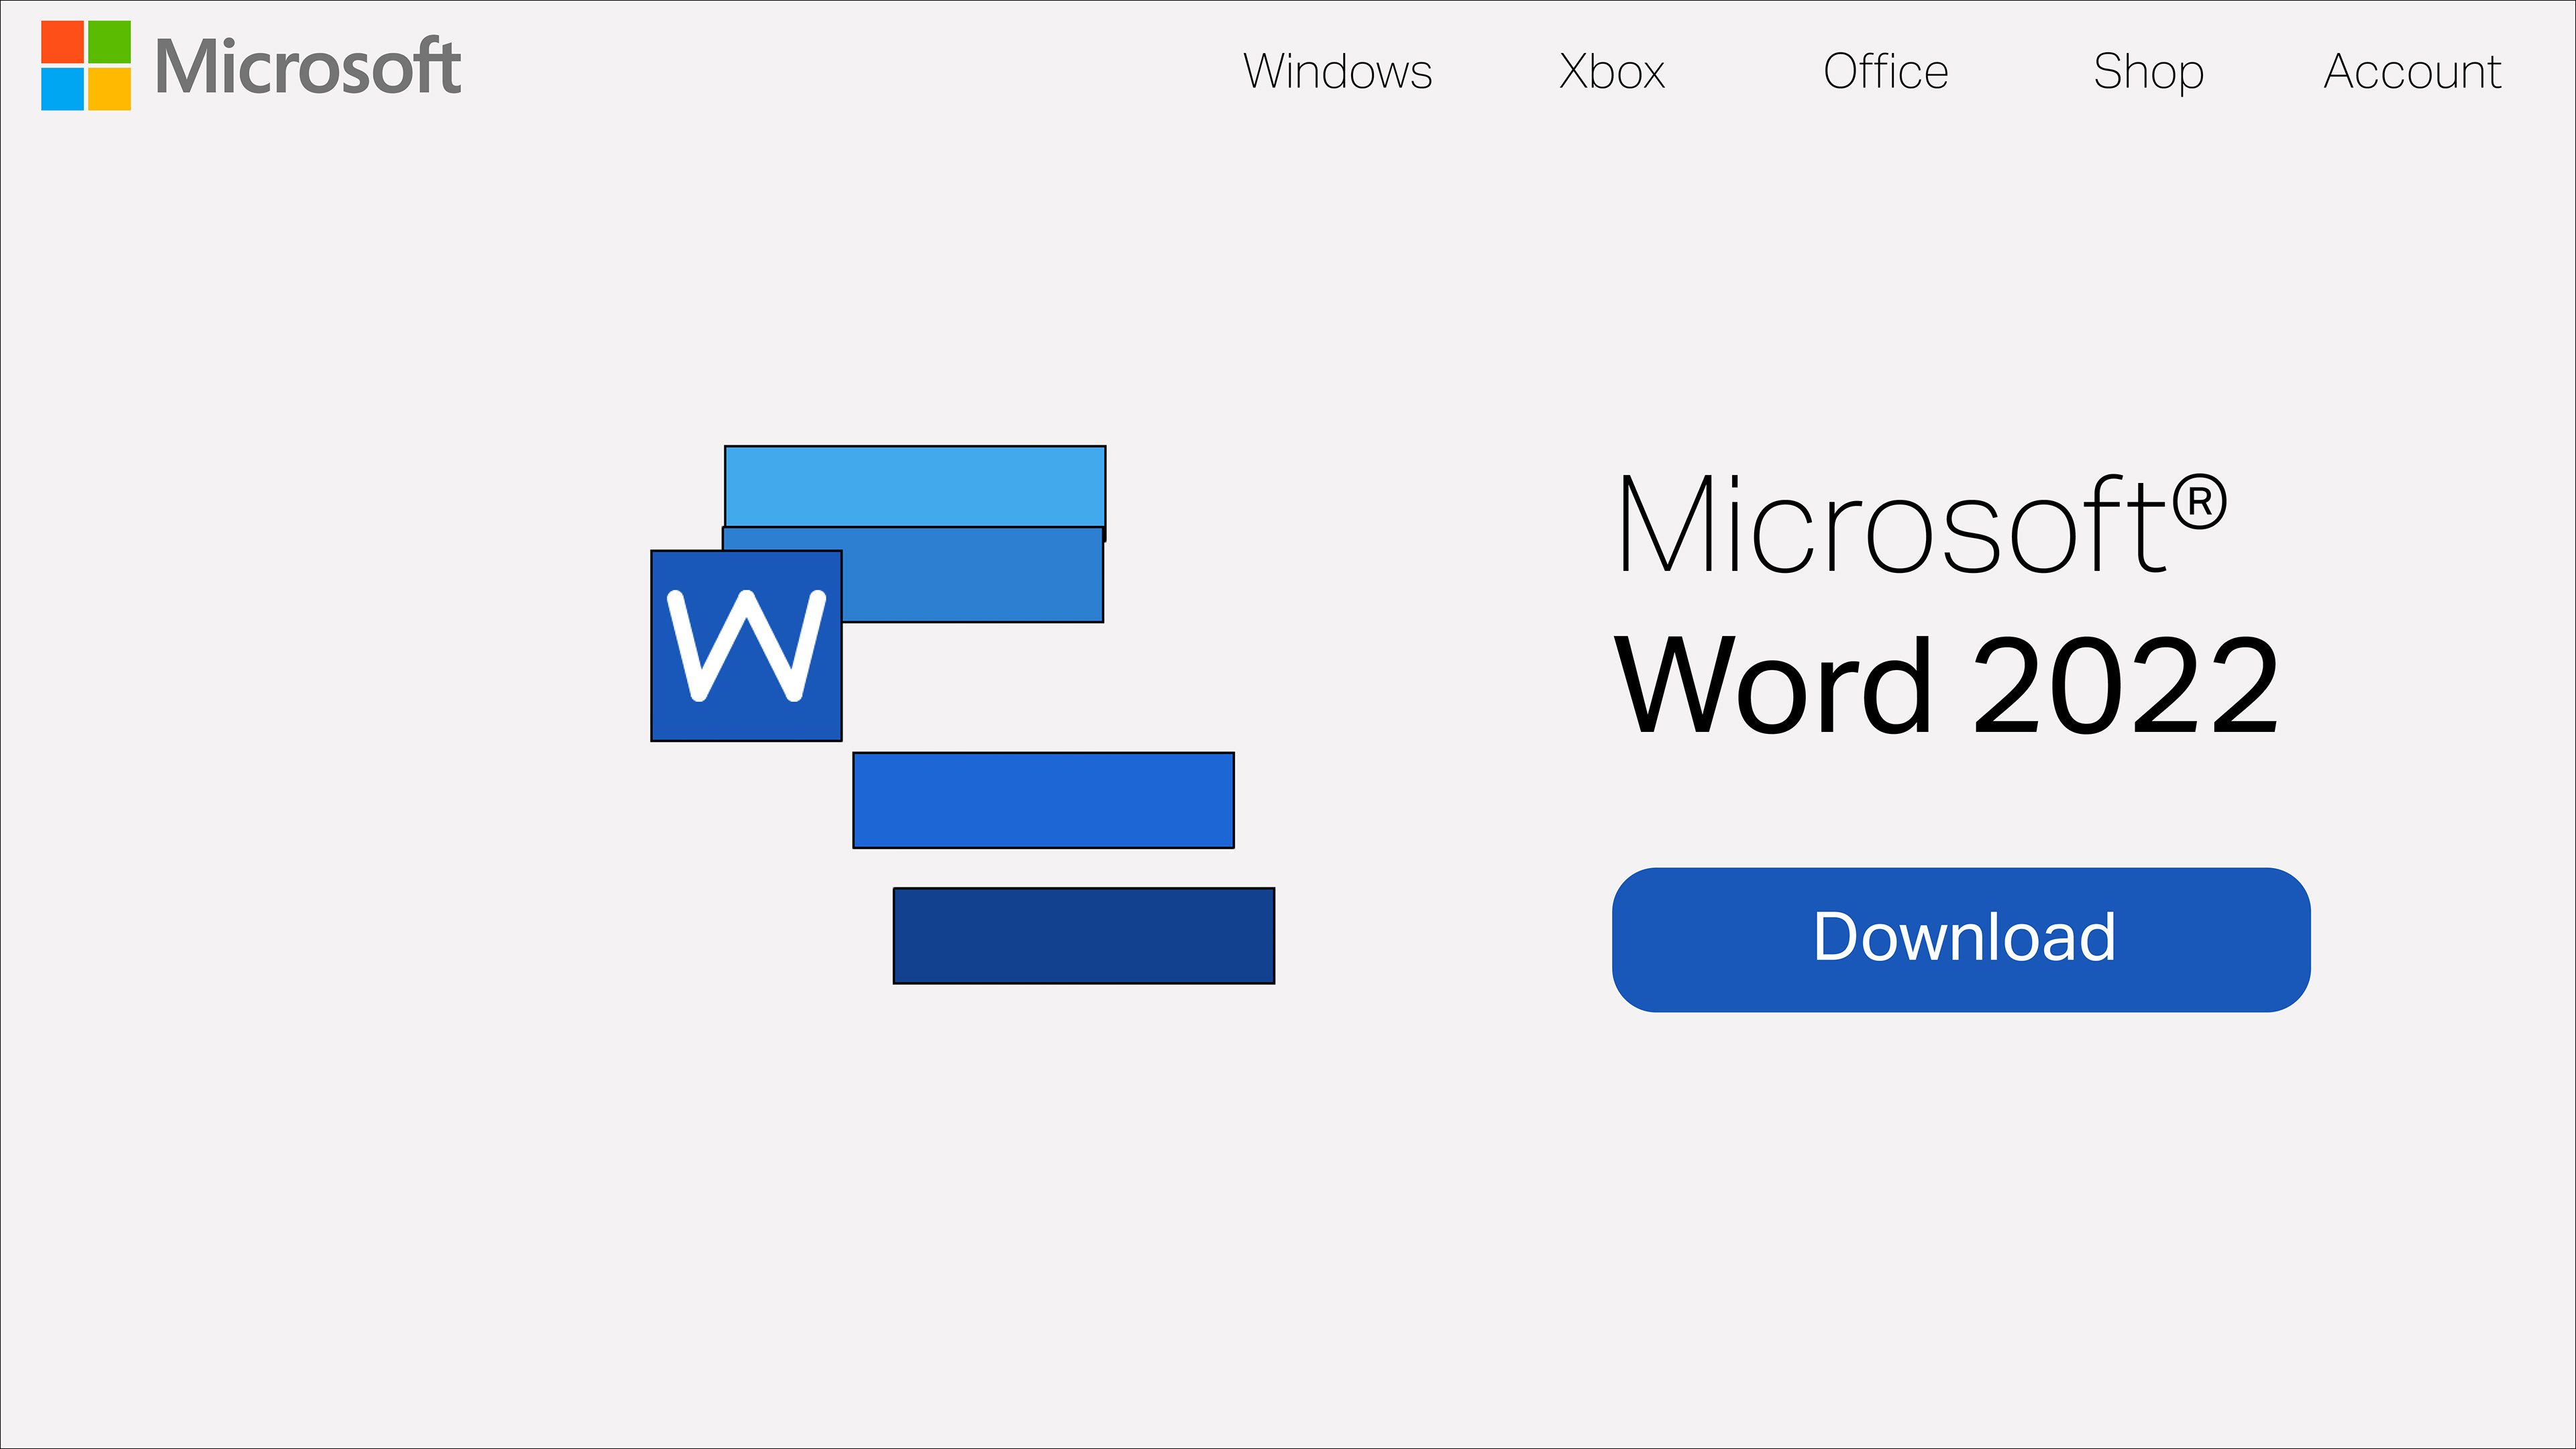Click the blue Download button
Image resolution: width=2576 pixels, height=1449 pixels.
click(1961, 940)
